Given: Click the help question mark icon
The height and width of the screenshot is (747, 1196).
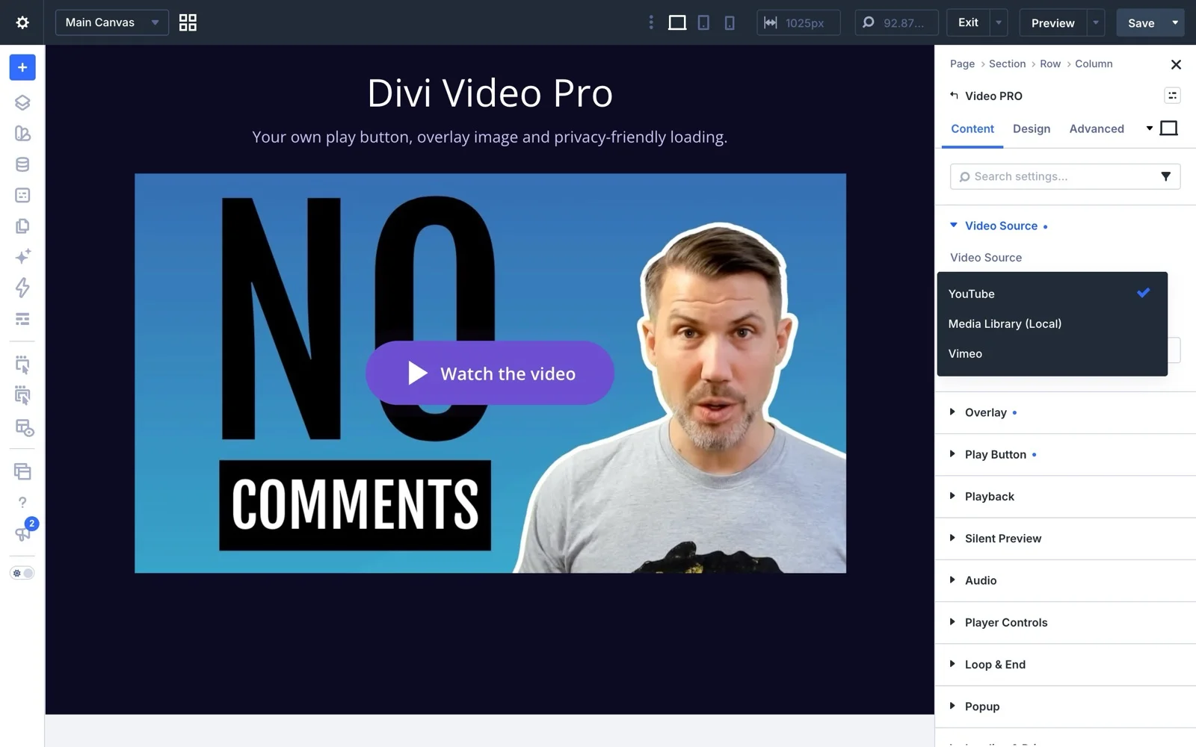Looking at the screenshot, I should click(x=22, y=503).
